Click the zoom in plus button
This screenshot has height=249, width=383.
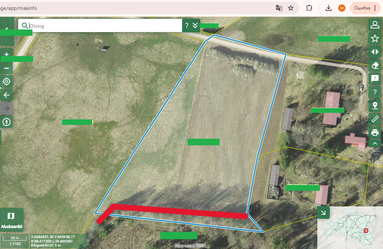click(7, 54)
